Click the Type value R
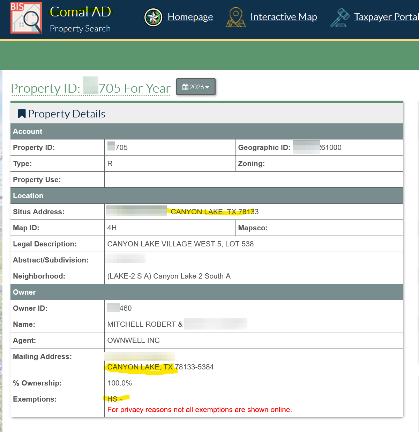The width and height of the screenshot is (419, 432). [x=110, y=164]
